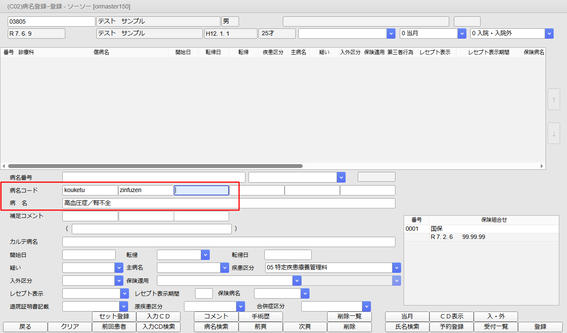Click the 戻る button

click(x=25, y=327)
